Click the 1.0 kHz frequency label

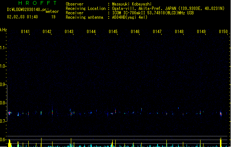3,66
